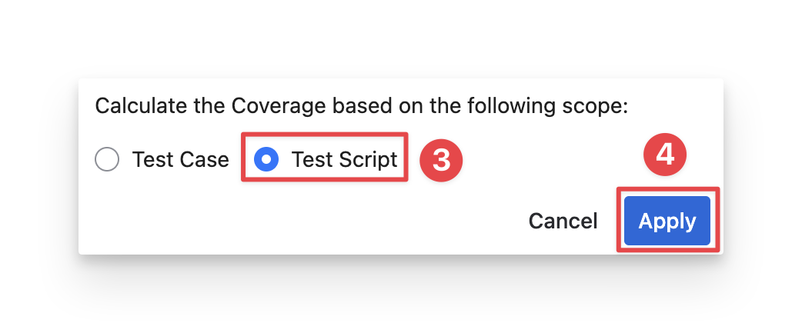Click the red number 3 badge
This screenshot has width=802, height=333.
[440, 159]
